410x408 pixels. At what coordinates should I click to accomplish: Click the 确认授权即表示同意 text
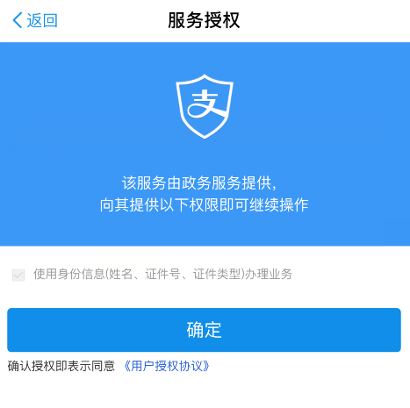[x=61, y=366]
